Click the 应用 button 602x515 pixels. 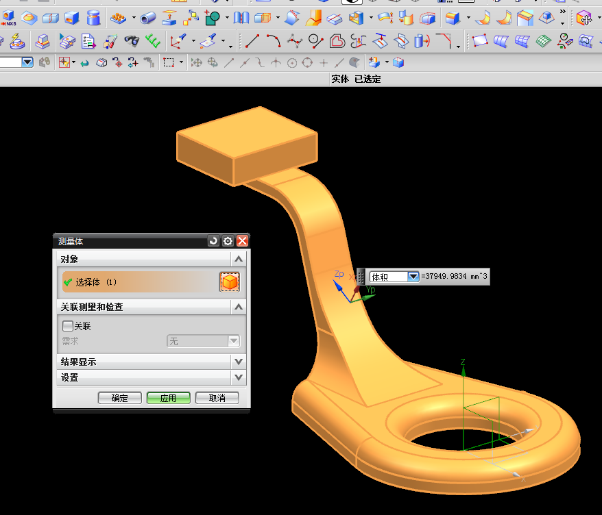[168, 398]
